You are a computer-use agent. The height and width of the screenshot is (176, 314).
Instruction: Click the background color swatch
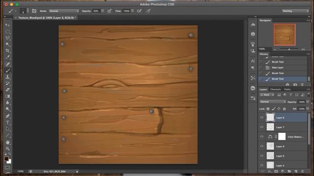[x=9, y=162]
